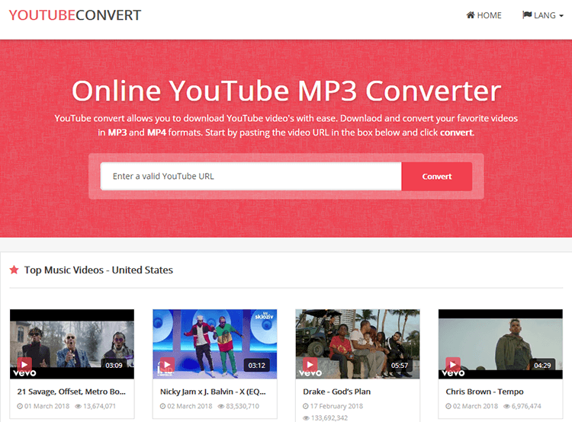
Task: Click the clock icon on the Chris Brown card
Action: click(x=448, y=406)
